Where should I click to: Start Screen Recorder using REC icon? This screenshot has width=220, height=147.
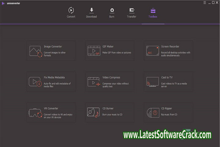[x=152, y=51]
